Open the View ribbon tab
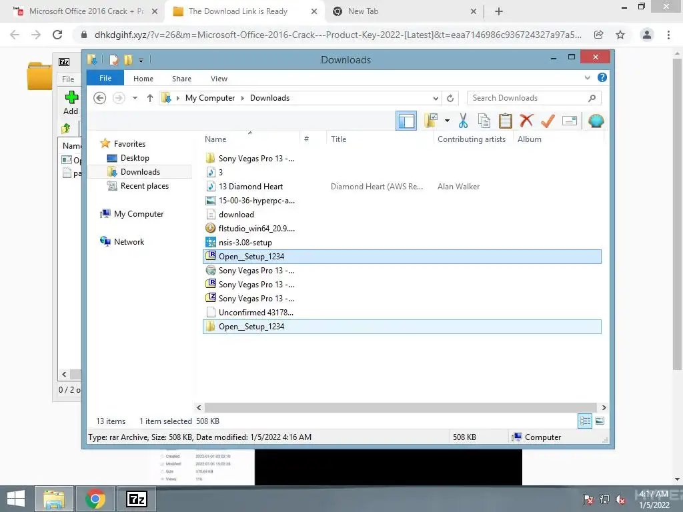The image size is (683, 512). [x=219, y=79]
